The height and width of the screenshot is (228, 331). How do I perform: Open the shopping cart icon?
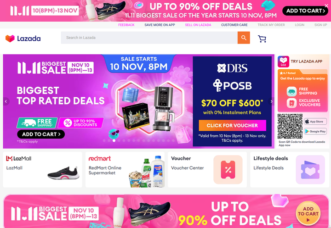pos(262,39)
